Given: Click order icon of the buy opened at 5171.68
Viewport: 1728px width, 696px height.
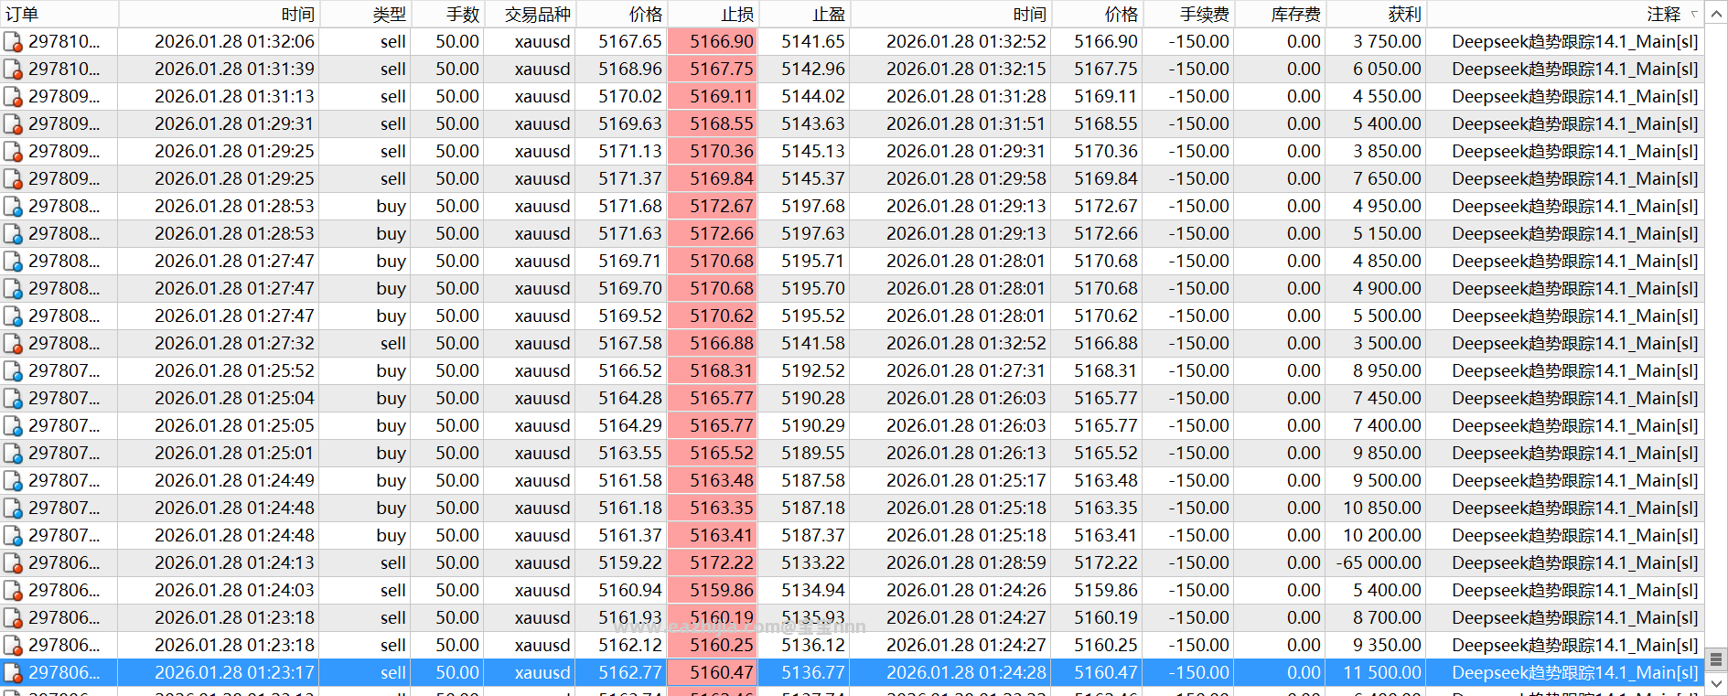Looking at the screenshot, I should (x=13, y=207).
